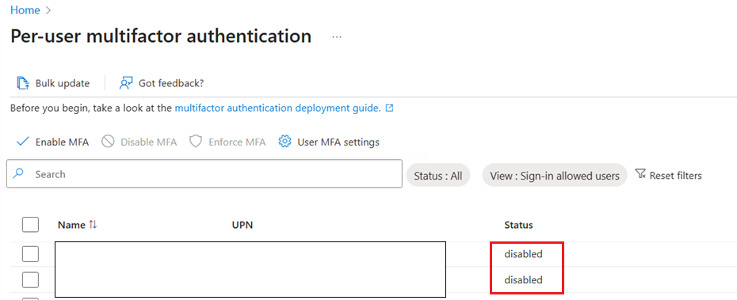Image resolution: width=737 pixels, height=300 pixels.
Task: Click first row's disabled status
Action: (524, 254)
